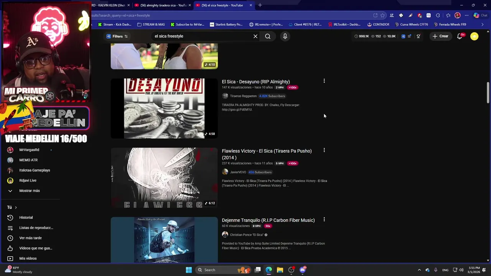
Task: Start voice search with the microphone icon
Action: pyautogui.click(x=285, y=36)
